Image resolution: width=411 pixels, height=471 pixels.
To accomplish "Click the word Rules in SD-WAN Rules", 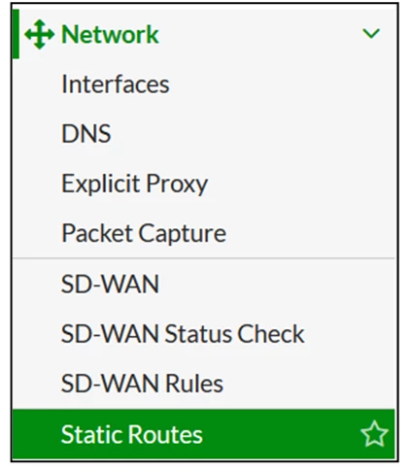I will point(194,384).
